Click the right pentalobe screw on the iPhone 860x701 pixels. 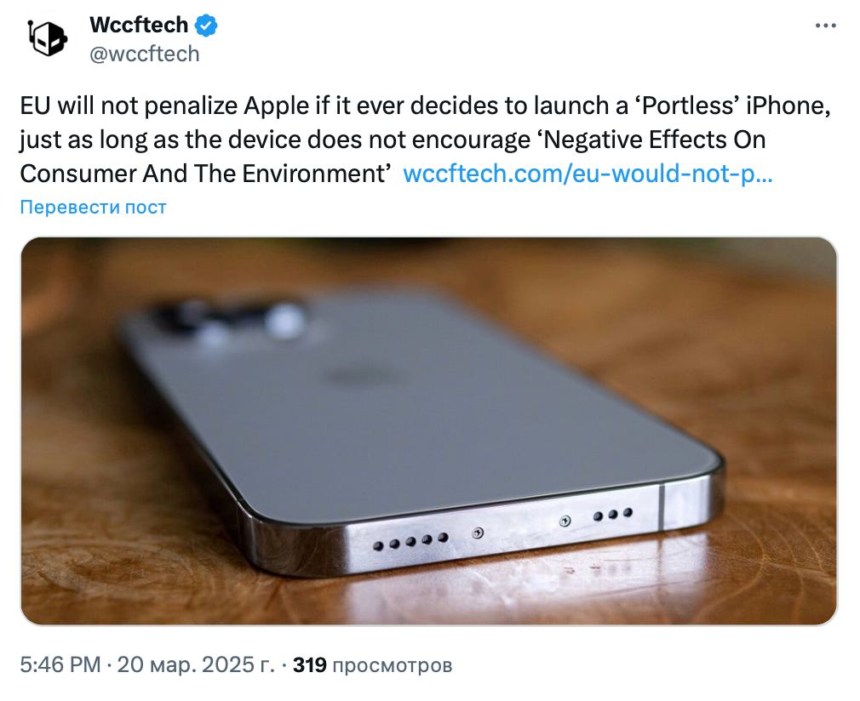[x=565, y=521]
